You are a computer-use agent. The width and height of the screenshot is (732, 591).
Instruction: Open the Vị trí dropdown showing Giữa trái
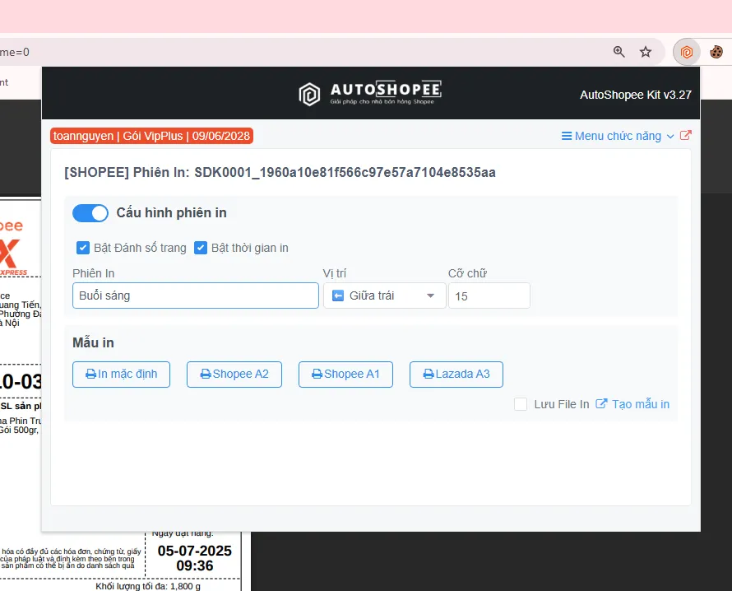tap(385, 295)
